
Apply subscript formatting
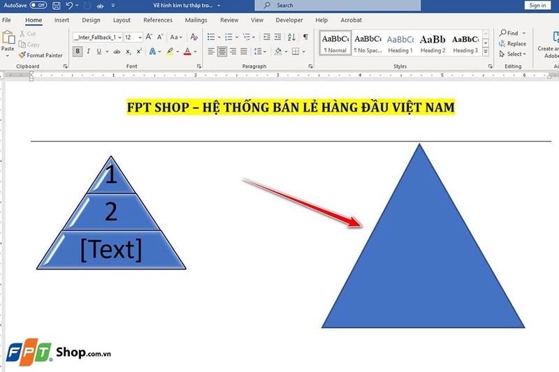click(129, 52)
